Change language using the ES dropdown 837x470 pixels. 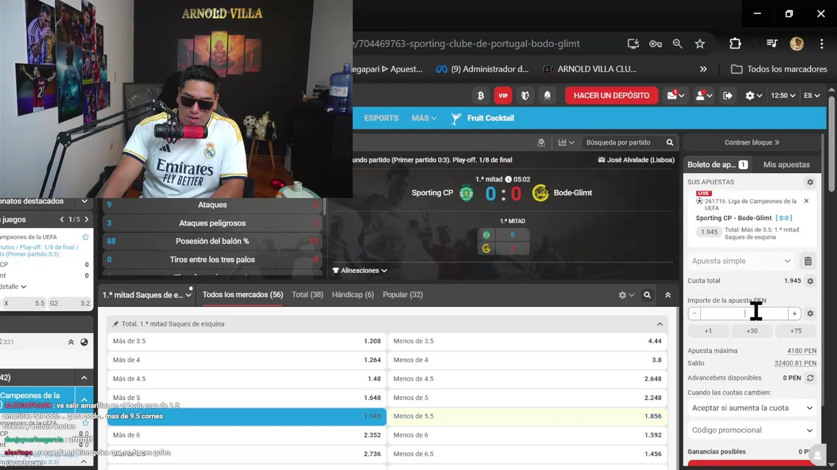pos(811,95)
